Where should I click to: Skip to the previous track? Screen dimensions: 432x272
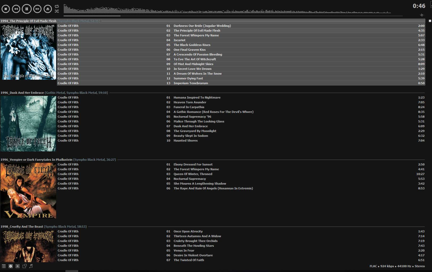click(16, 9)
